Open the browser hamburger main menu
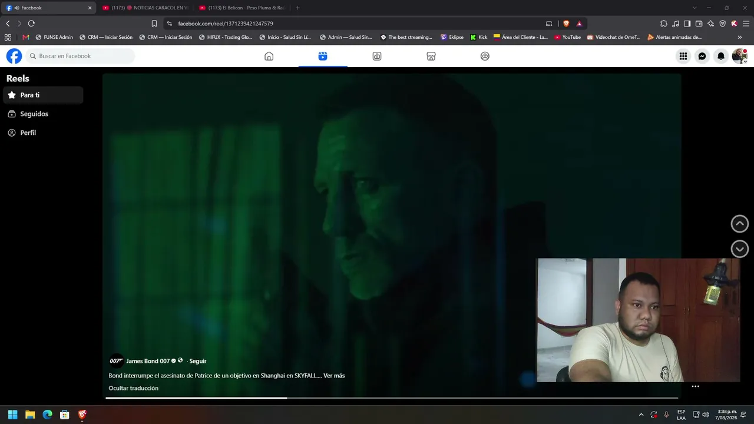 [x=746, y=24]
